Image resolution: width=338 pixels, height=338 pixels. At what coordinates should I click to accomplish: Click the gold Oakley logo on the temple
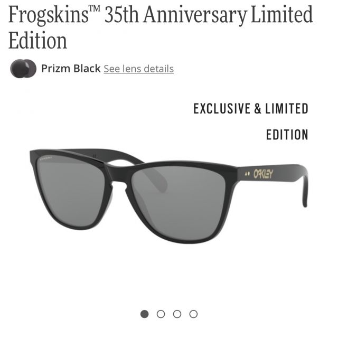pos(263,174)
